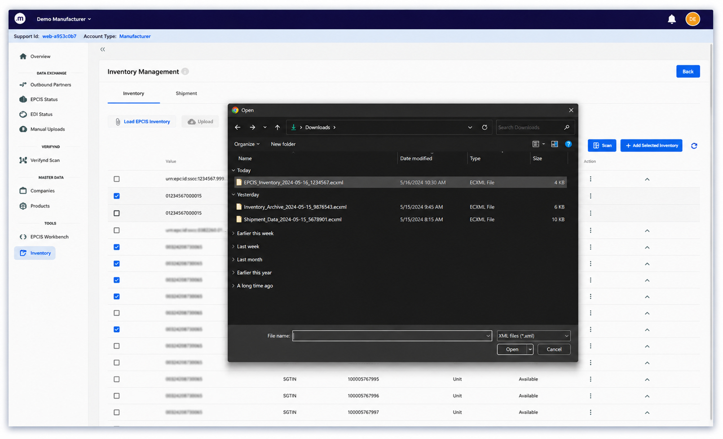Open EPCIS Workbench tool
The height and width of the screenshot is (439, 723).
coord(44,237)
